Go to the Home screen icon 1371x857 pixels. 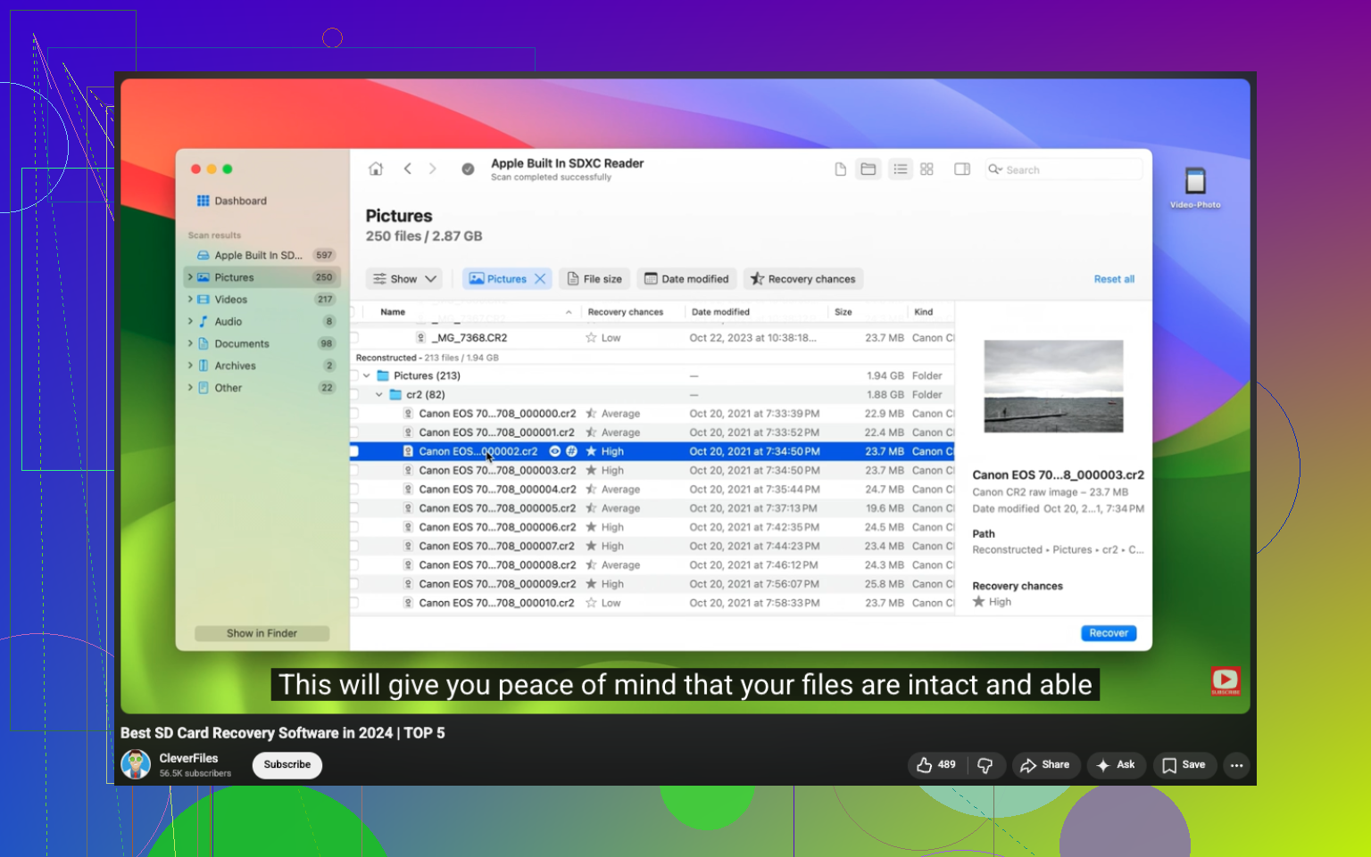(x=376, y=169)
